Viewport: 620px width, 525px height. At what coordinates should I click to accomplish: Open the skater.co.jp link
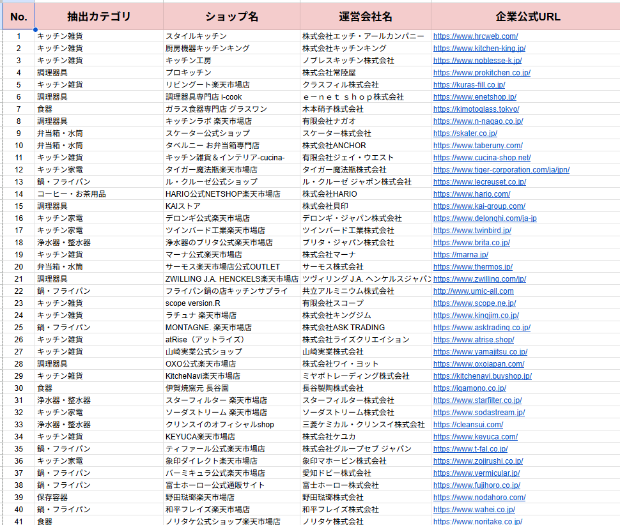[465, 133]
